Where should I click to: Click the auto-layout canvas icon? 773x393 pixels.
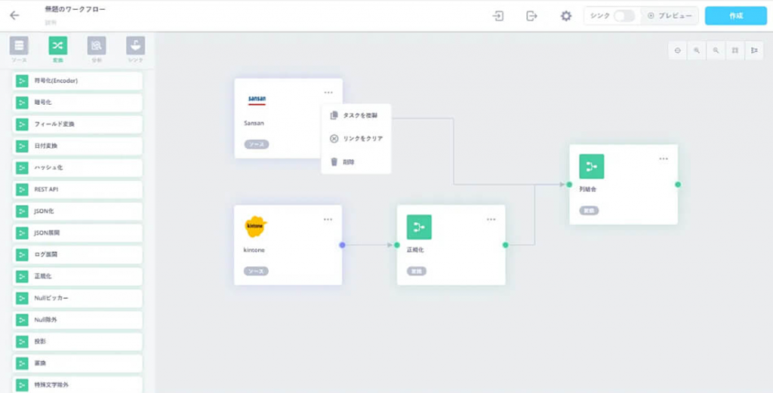[753, 51]
